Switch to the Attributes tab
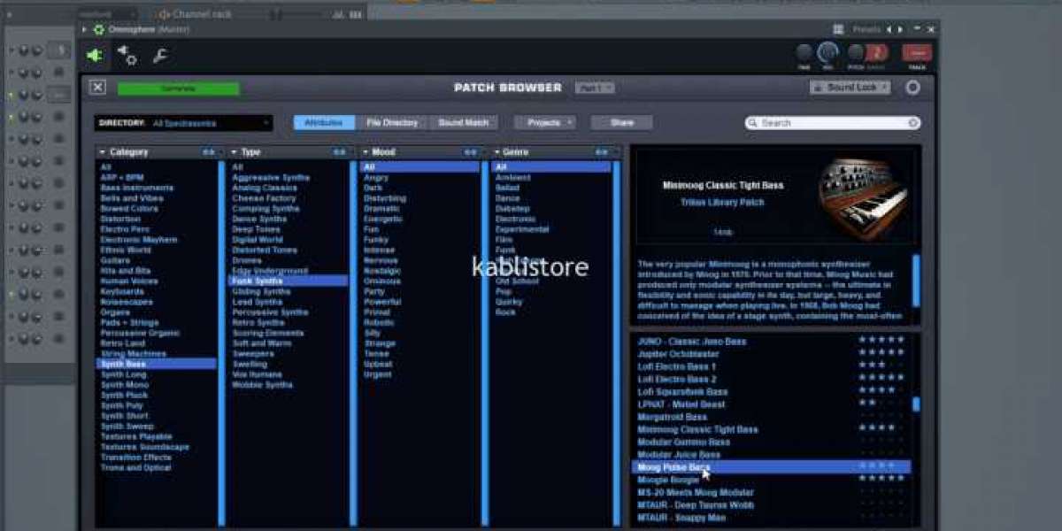Screen dimensions: 1062x531 point(324,123)
